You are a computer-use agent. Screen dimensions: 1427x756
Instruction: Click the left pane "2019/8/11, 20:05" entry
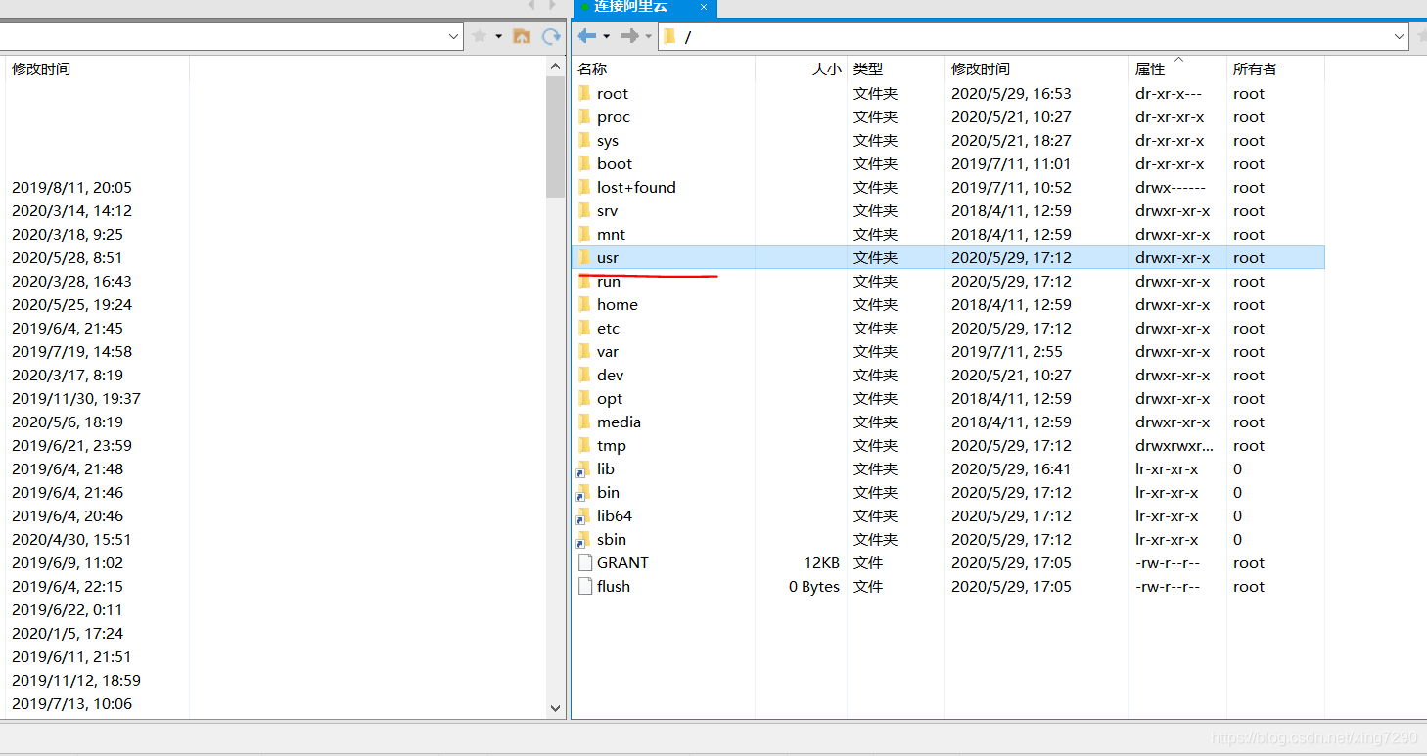pyautogui.click(x=71, y=187)
